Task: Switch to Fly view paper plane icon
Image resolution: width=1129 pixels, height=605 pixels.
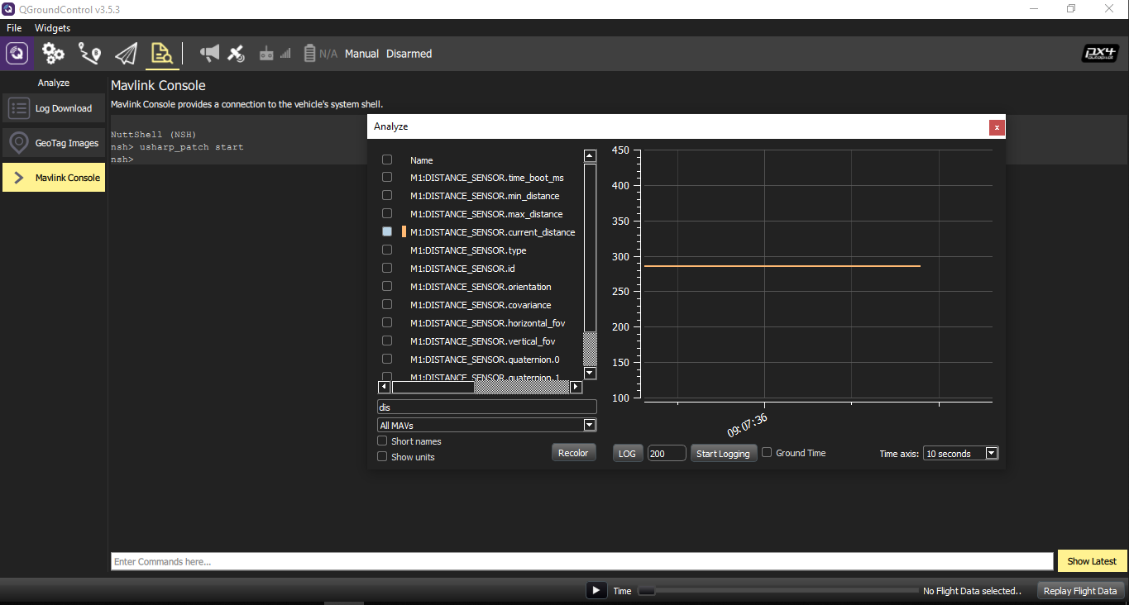Action: click(126, 54)
